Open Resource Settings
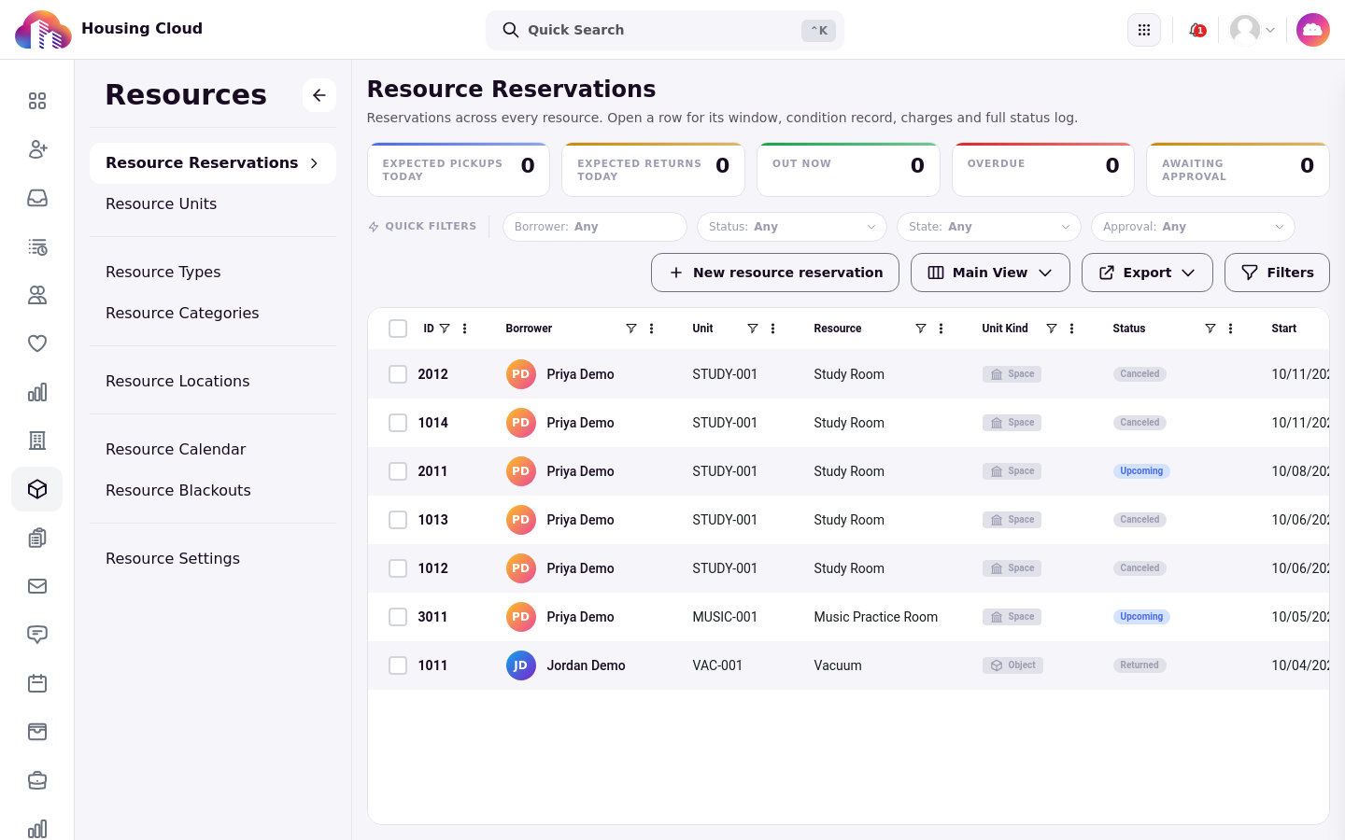 (x=173, y=558)
